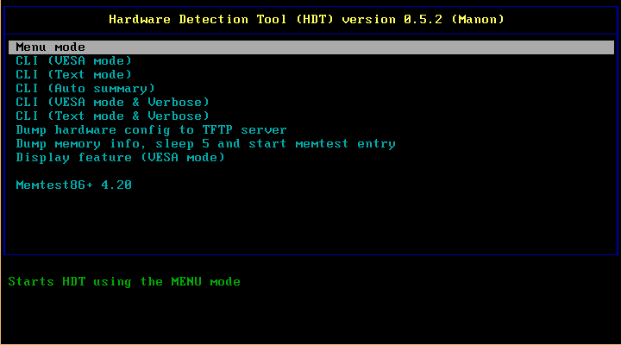Click the 'Starts HDT using the MENU mode' help text
621x345 pixels.
click(x=124, y=282)
